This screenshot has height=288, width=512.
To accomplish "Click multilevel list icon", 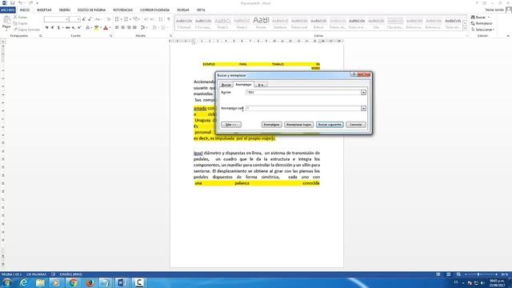I will (135, 19).
